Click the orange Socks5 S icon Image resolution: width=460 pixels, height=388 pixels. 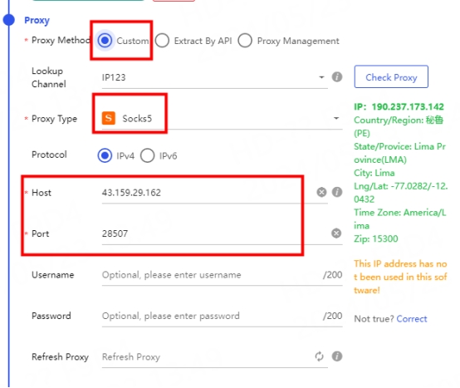pyautogui.click(x=109, y=118)
